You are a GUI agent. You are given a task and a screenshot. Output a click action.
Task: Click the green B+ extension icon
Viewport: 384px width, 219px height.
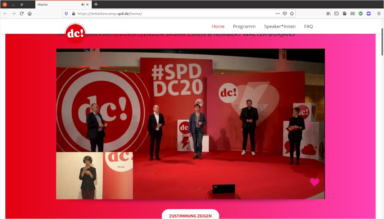tap(361, 14)
